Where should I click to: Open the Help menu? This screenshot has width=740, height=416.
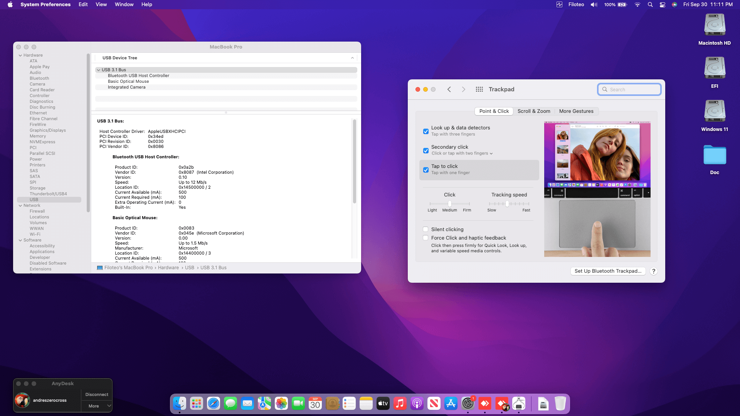click(x=147, y=5)
